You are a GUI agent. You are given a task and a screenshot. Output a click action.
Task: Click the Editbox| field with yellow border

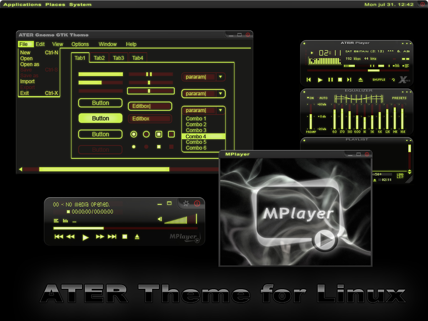pos(150,106)
